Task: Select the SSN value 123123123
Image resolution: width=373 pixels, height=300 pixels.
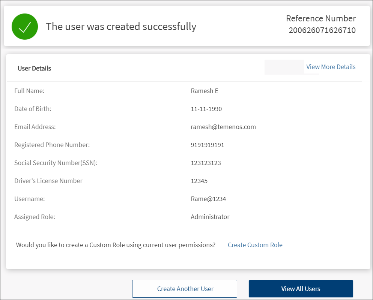Action: click(206, 163)
